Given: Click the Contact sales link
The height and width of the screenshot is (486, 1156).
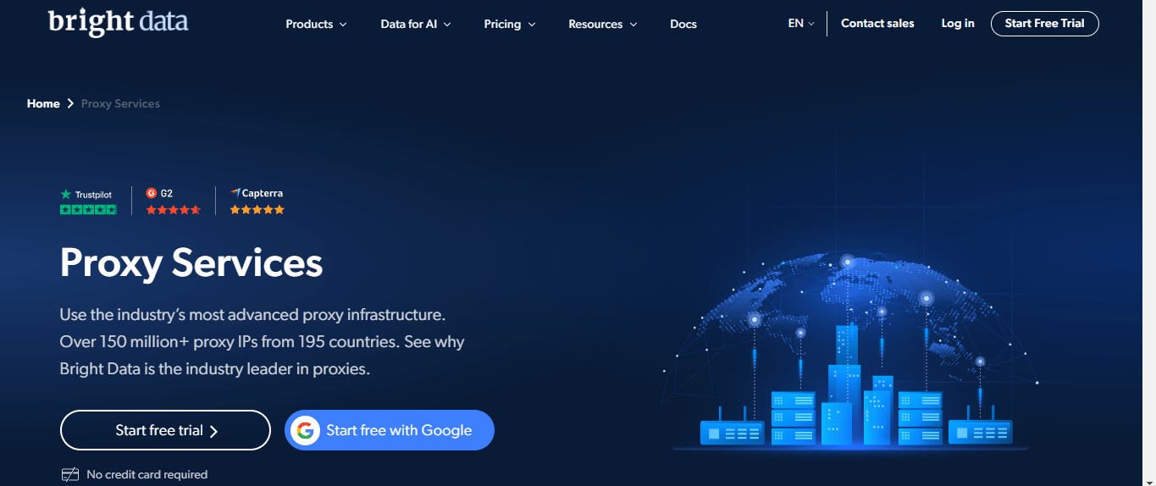Looking at the screenshot, I should [x=877, y=24].
